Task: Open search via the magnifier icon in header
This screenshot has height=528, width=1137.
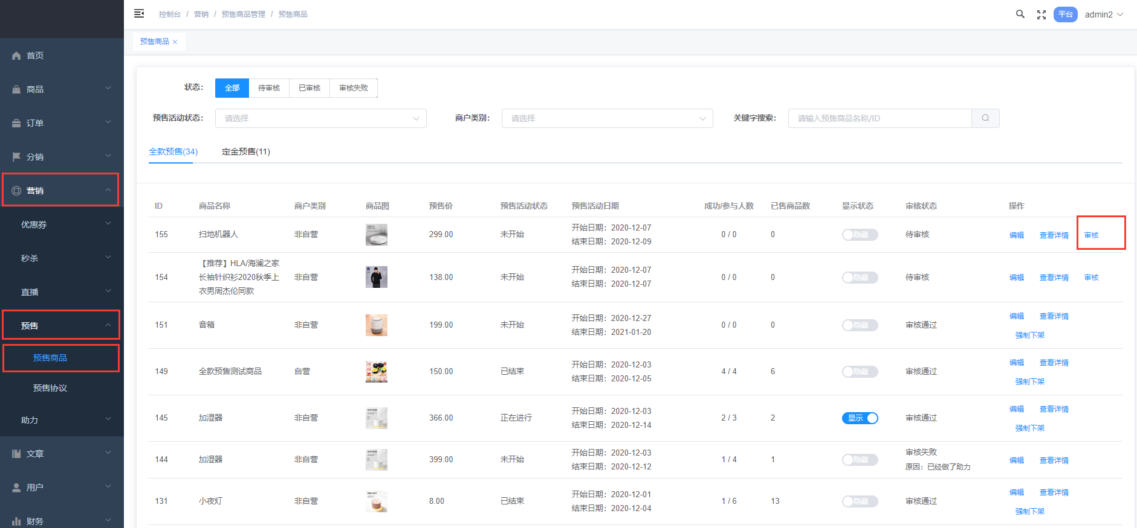Action: 1020,14
